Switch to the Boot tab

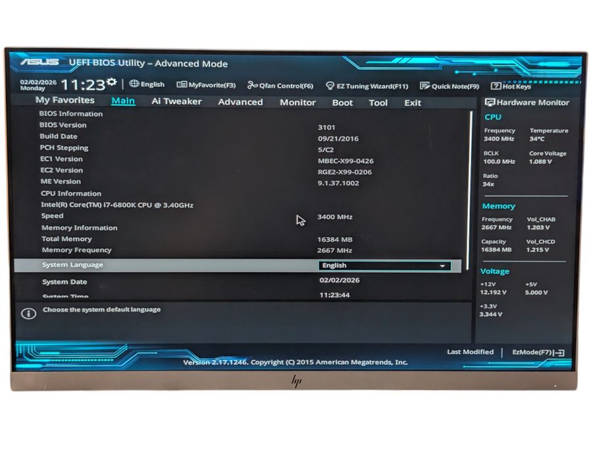(342, 103)
